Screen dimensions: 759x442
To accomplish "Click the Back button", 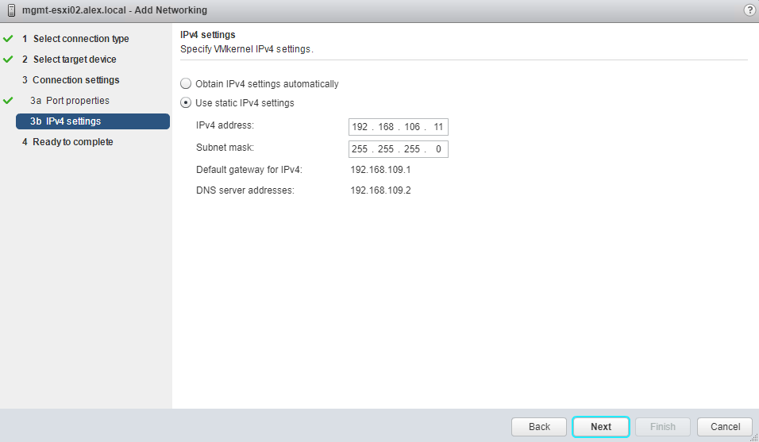I will pos(539,426).
